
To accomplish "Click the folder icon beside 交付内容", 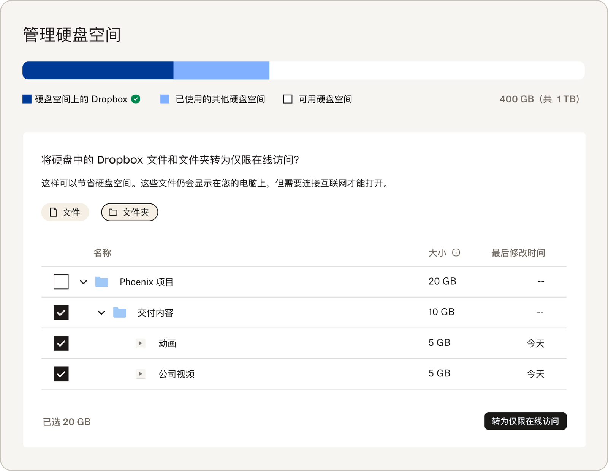I will coord(119,312).
